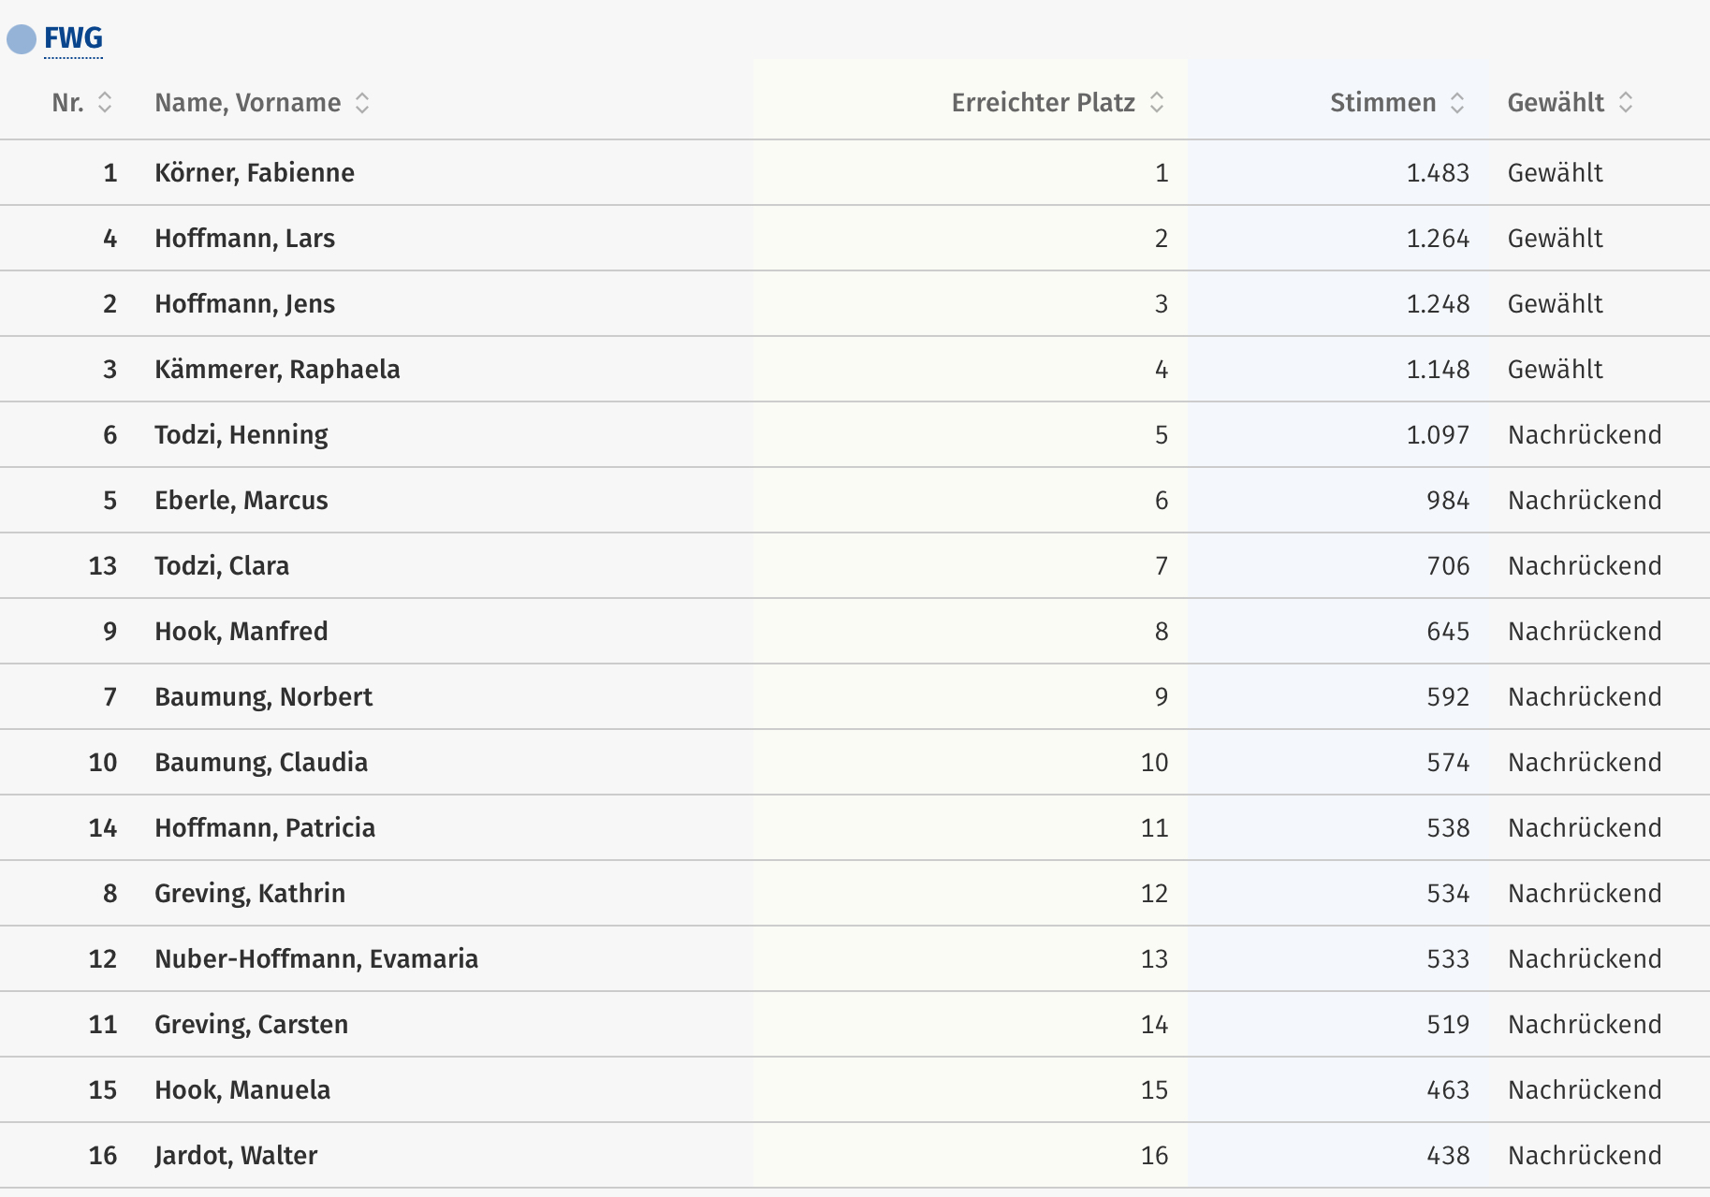Select the name Körner, Fabienne
The width and height of the screenshot is (1710, 1197).
click(255, 173)
